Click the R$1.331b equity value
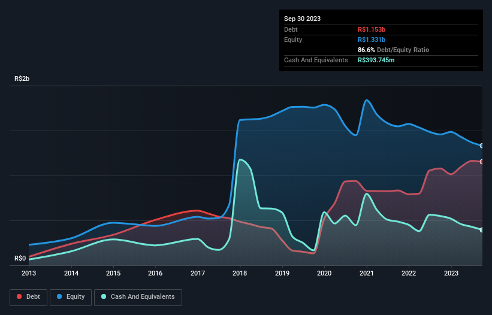Screen dimensions: 492x315 click(372, 40)
